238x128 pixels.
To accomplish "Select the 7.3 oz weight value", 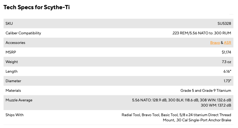I will (226, 62).
